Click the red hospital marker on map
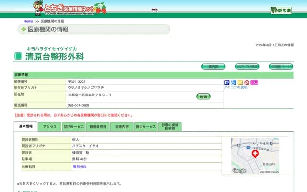 tap(255, 154)
